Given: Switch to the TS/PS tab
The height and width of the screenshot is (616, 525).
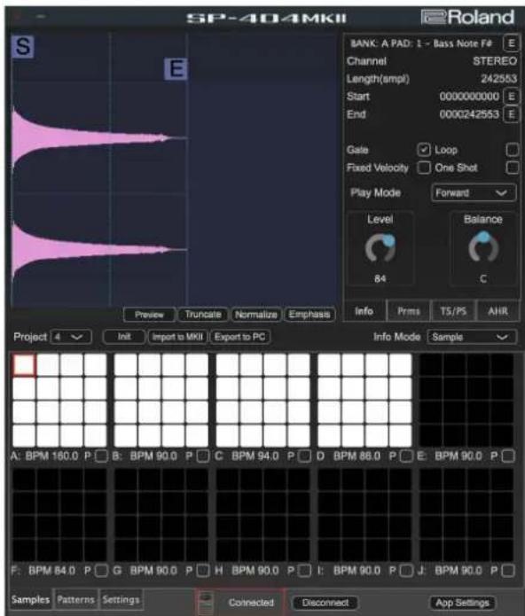Looking at the screenshot, I should point(453,311).
